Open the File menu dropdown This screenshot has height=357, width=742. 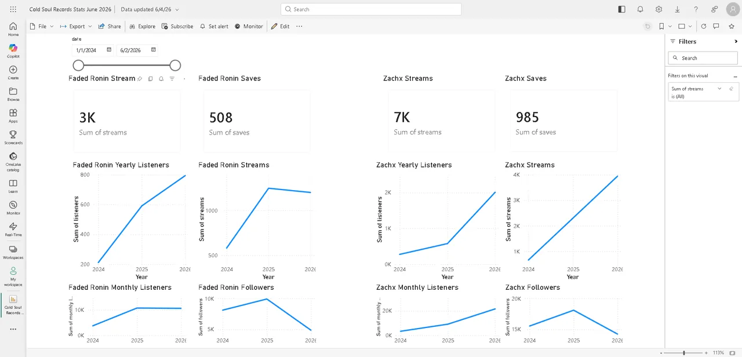coord(42,26)
